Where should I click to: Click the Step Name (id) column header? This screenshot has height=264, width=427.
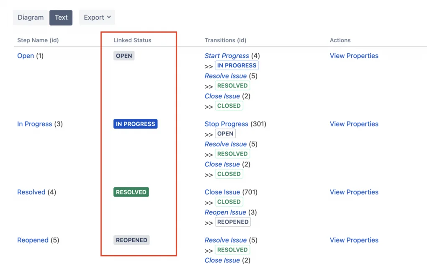(38, 40)
